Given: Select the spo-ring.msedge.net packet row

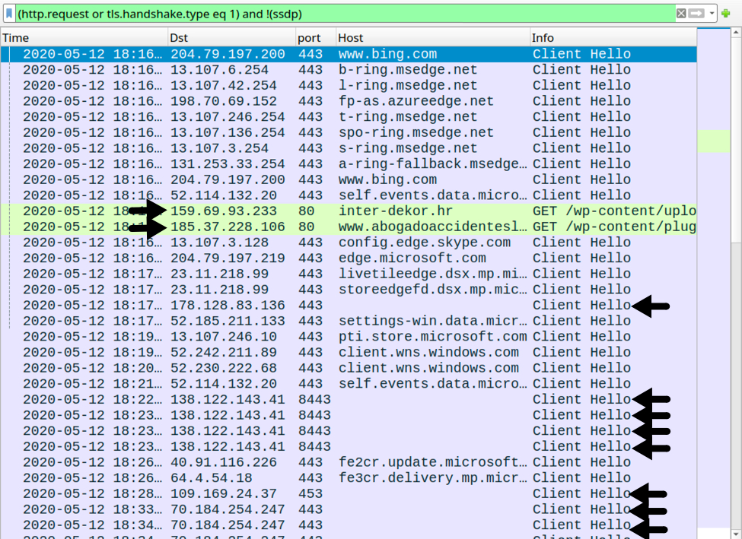Looking at the screenshot, I should [x=349, y=132].
